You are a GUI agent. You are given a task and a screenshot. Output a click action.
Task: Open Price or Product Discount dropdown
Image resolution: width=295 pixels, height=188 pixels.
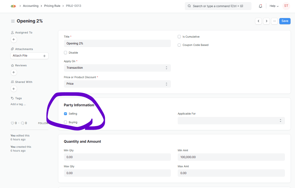pos(117,84)
